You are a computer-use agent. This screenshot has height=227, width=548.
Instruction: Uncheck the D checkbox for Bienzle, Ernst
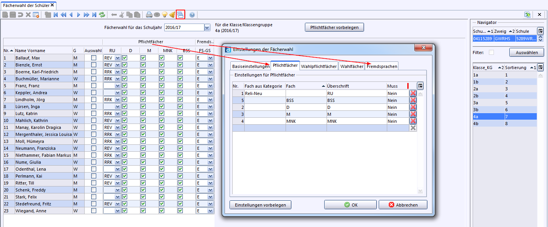coord(124,65)
